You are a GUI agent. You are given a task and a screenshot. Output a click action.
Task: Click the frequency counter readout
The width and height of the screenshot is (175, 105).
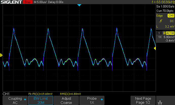pyautogui.click(x=163, y=2)
